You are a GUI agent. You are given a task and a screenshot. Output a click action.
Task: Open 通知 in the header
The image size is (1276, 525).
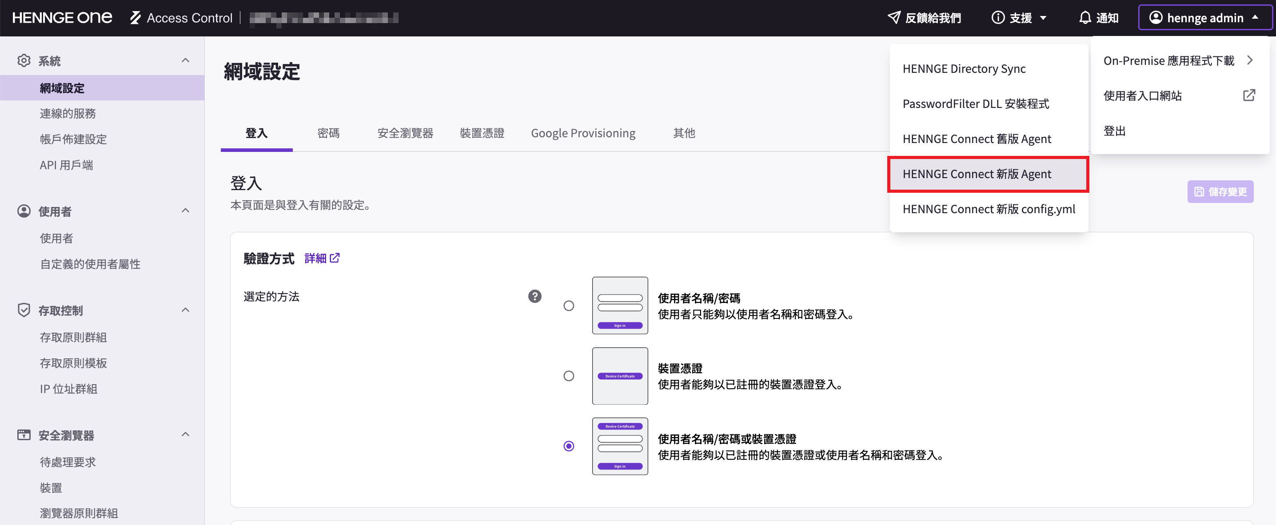[x=1098, y=18]
